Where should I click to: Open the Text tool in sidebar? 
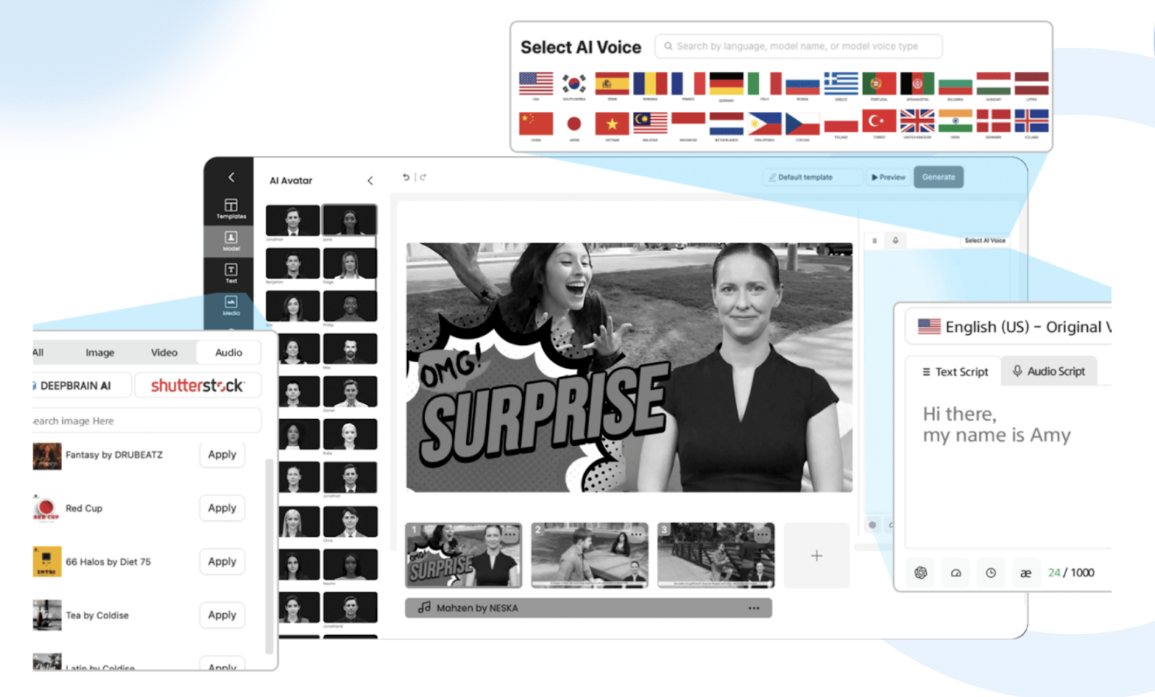(231, 273)
